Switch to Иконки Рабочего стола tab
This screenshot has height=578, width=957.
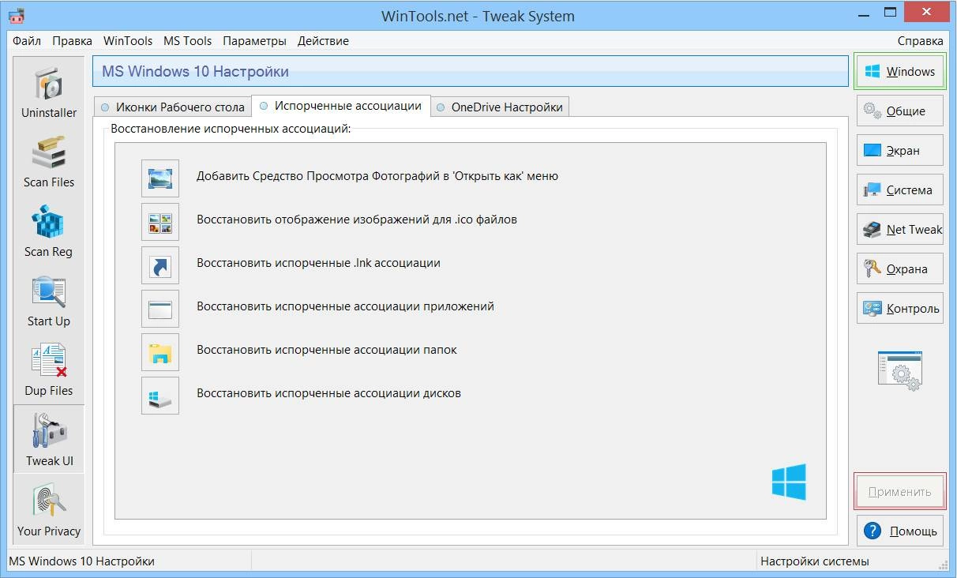pyautogui.click(x=172, y=107)
